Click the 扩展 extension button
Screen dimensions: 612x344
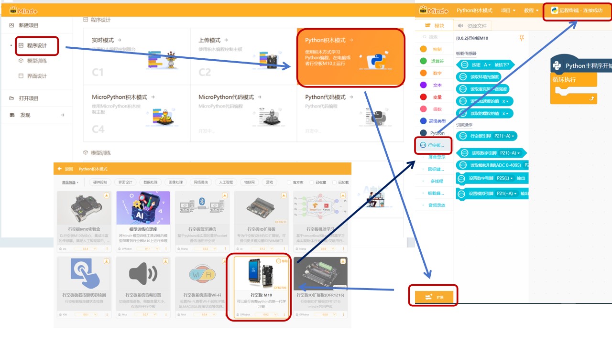pos(433,297)
